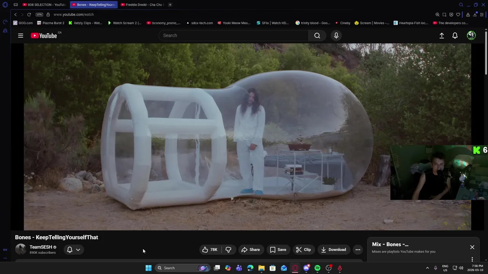Open the volume speaker tray icon

click(x=461, y=268)
